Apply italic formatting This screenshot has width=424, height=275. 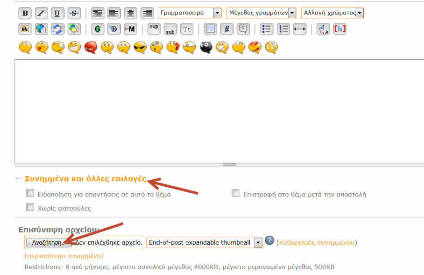42,13
